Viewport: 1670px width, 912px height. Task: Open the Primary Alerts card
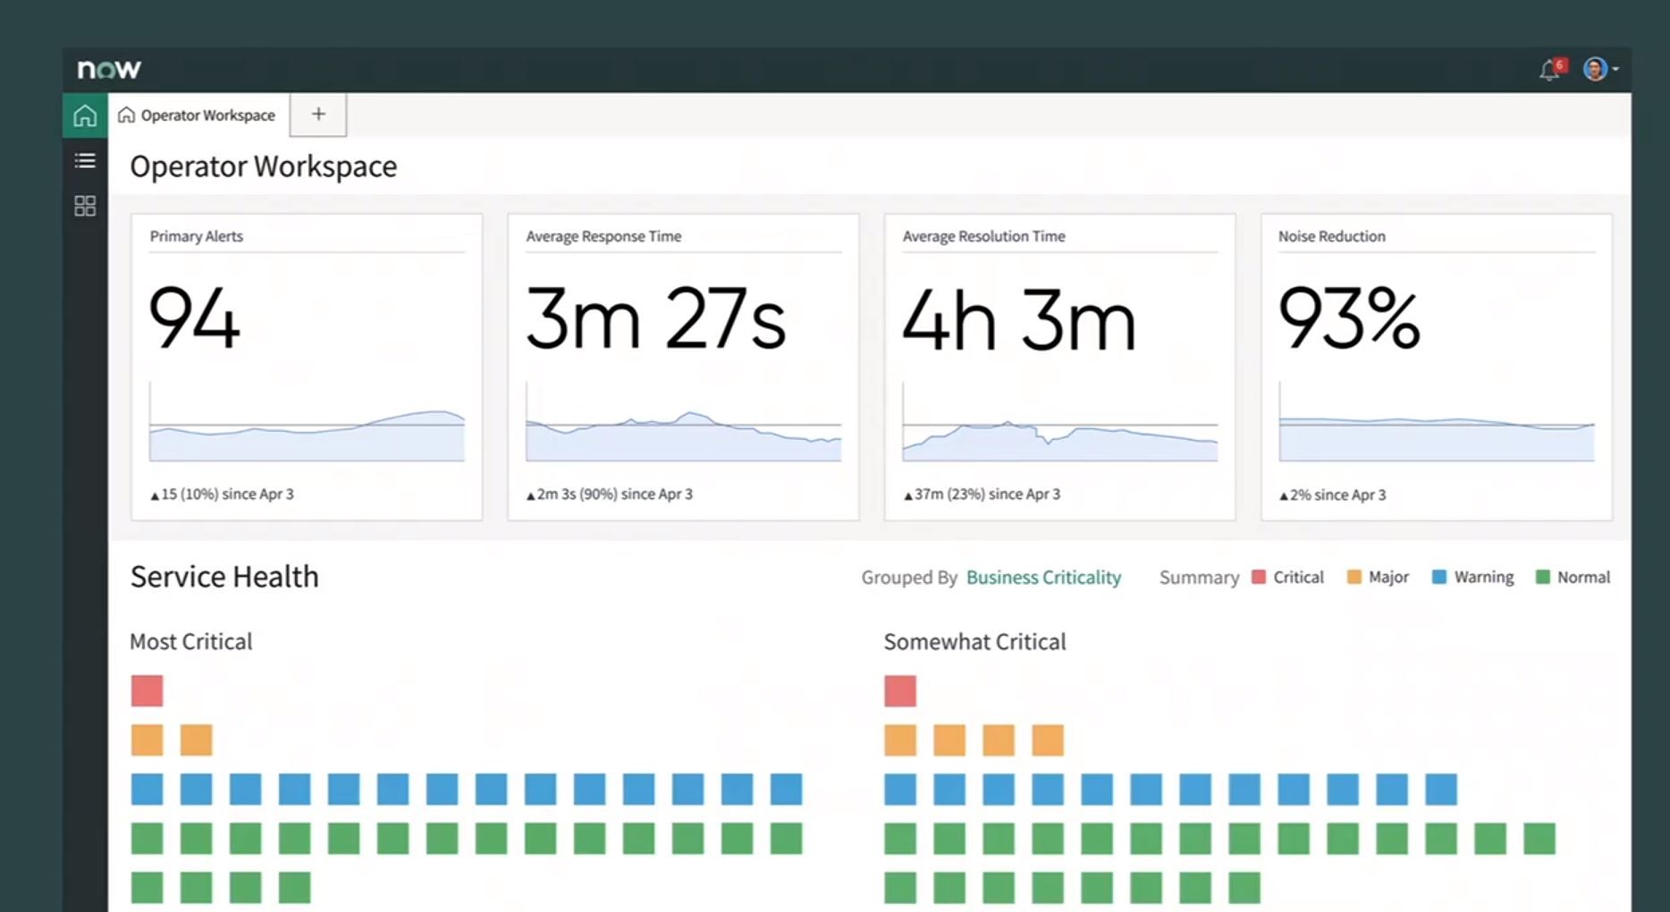click(x=307, y=367)
